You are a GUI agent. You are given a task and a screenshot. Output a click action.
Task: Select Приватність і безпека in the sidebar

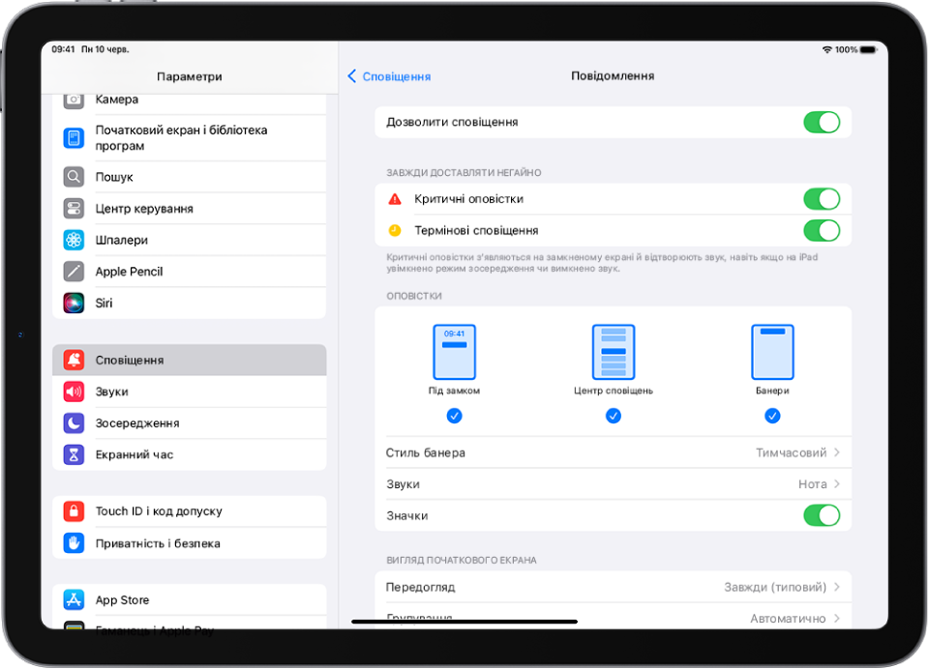click(x=189, y=543)
